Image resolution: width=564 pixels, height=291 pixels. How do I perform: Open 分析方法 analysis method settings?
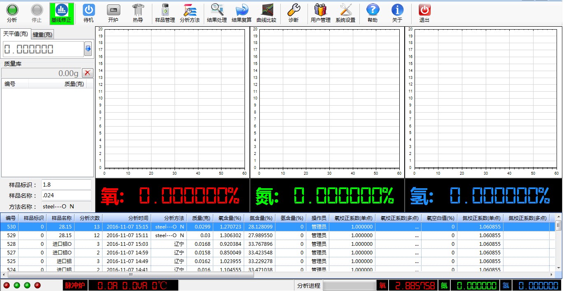tap(190, 13)
